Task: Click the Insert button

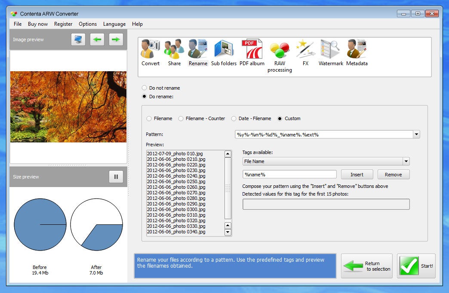Action: pyautogui.click(x=357, y=175)
